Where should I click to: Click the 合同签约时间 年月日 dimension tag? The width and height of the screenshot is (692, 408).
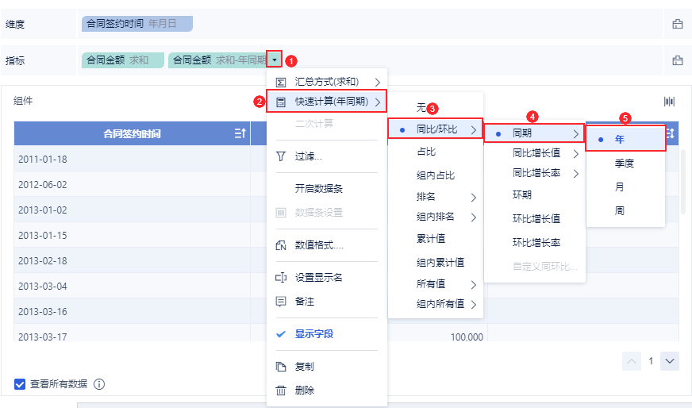tap(136, 24)
